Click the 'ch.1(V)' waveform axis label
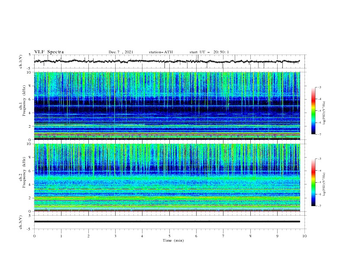 tap(21, 61)
